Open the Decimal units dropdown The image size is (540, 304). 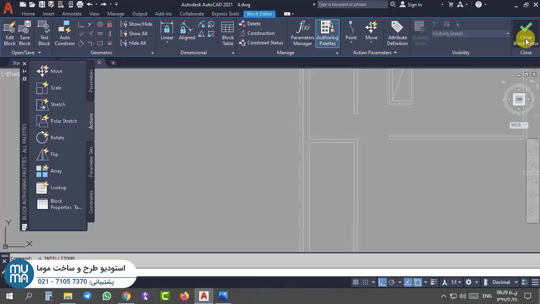[505, 282]
